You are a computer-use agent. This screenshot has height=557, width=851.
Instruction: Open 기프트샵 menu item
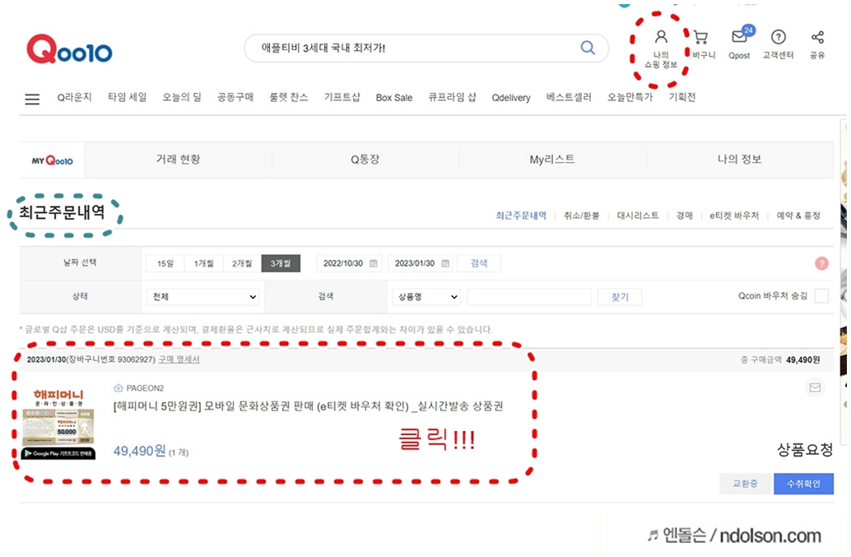click(x=342, y=97)
